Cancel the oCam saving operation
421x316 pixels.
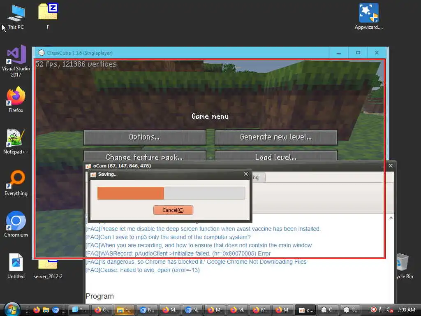tap(173, 210)
